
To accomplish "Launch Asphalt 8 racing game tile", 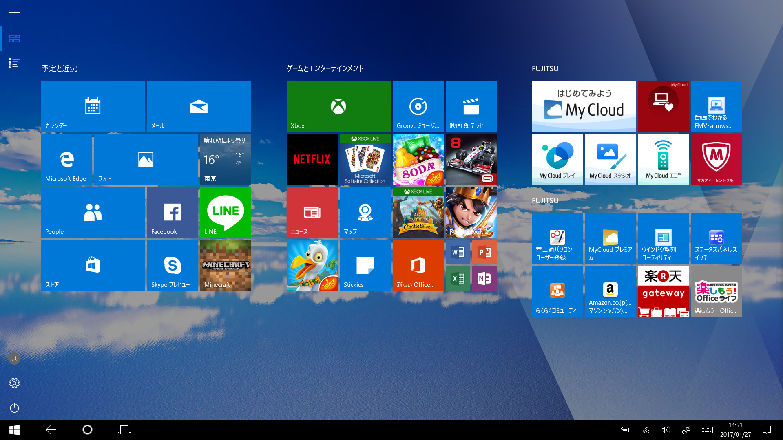I will [471, 159].
